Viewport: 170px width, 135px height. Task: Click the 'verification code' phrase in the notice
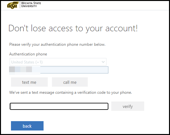pyautogui.click(x=91, y=92)
